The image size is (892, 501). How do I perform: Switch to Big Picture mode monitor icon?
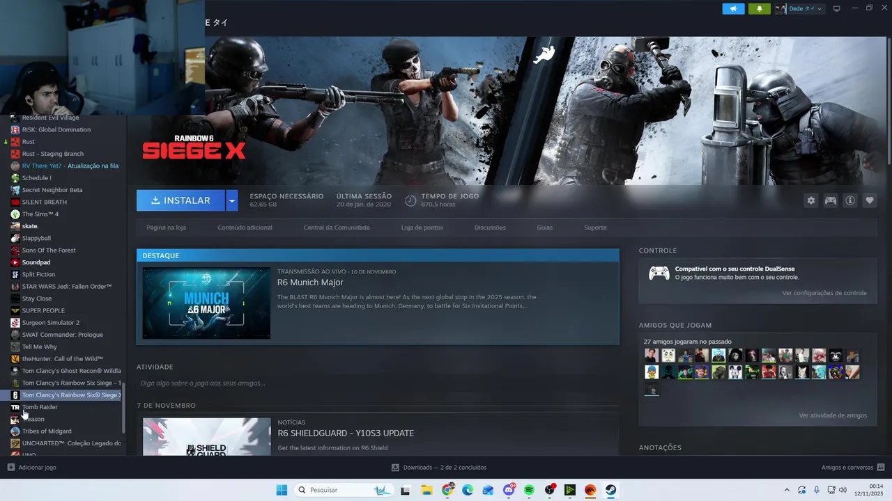point(837,8)
